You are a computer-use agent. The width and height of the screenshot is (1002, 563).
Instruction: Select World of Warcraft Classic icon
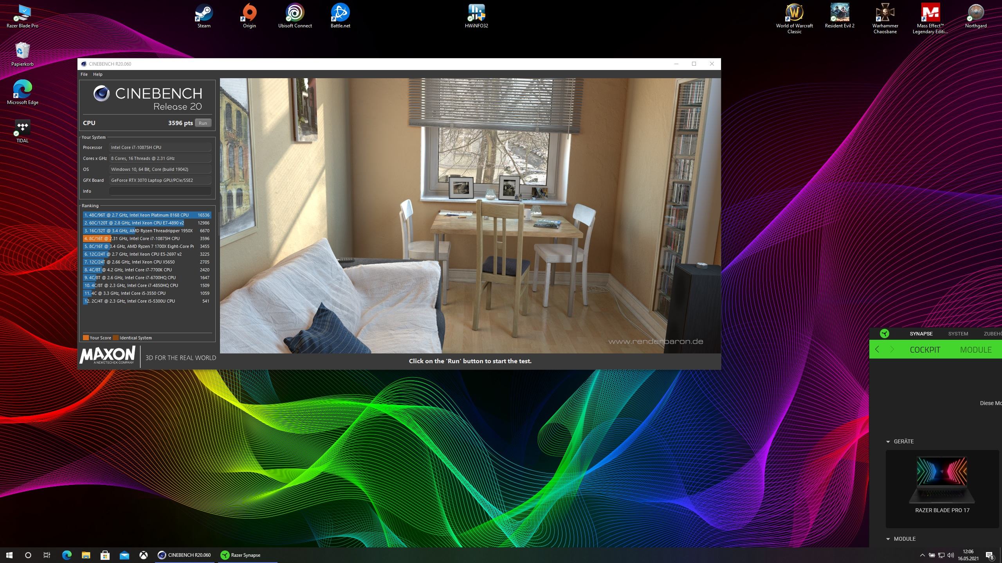[x=794, y=19]
